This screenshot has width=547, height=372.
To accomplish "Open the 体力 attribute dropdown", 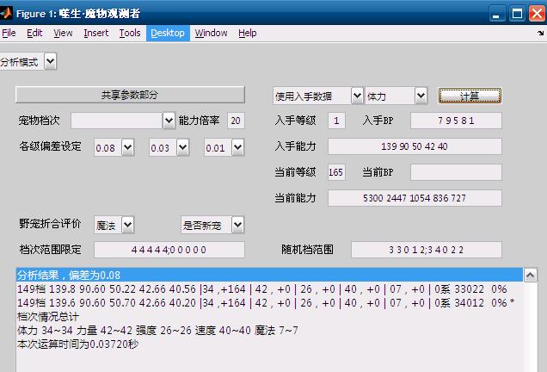I will (421, 96).
